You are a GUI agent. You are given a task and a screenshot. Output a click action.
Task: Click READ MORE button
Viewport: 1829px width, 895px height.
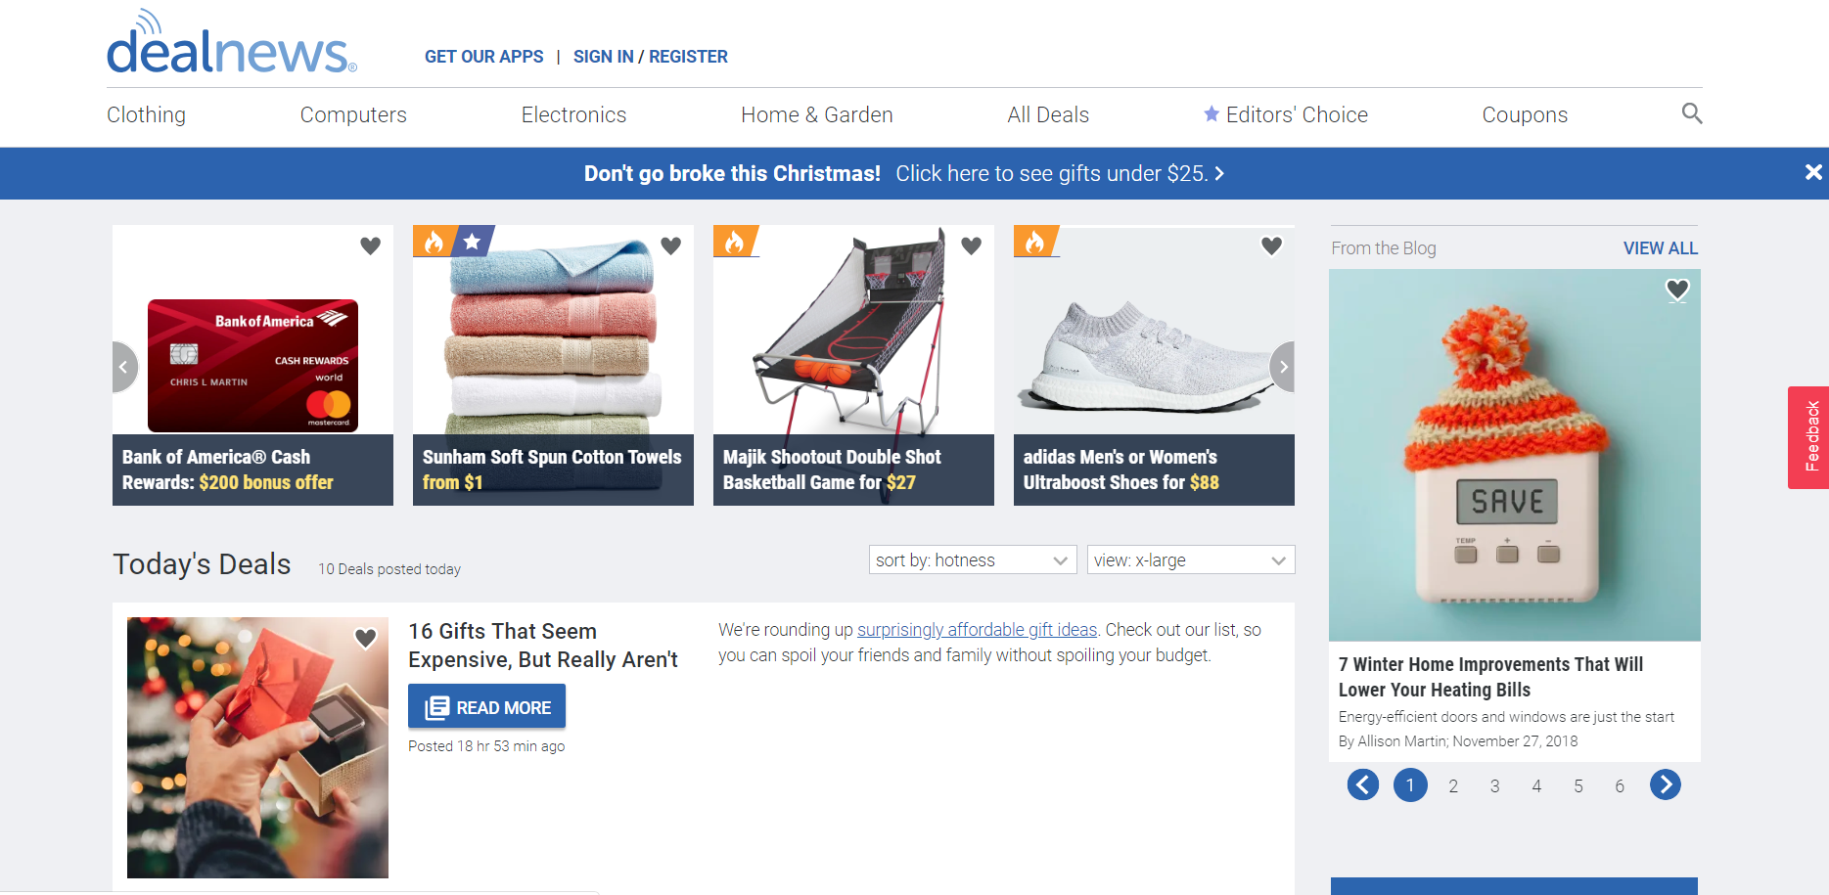[486, 706]
